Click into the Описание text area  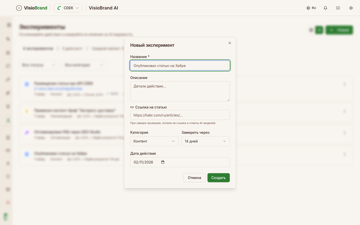pos(180,91)
